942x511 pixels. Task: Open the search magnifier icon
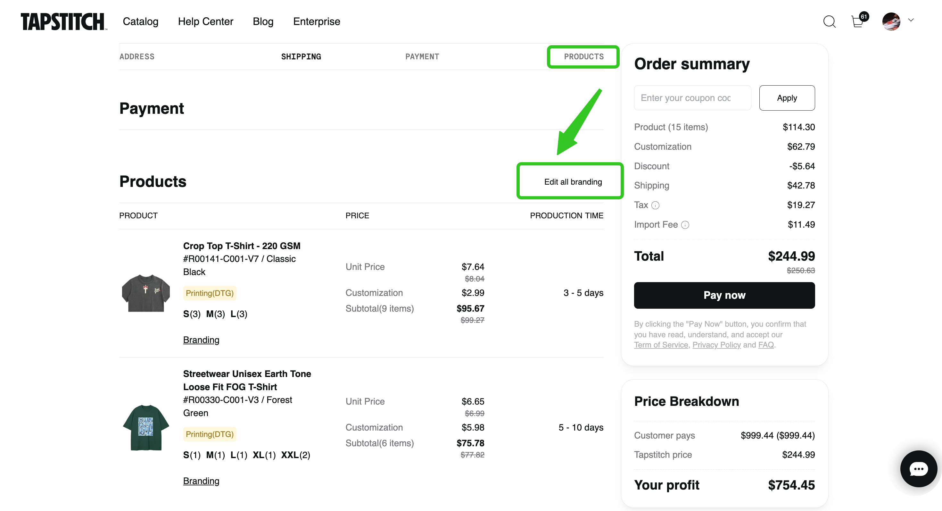[829, 21]
